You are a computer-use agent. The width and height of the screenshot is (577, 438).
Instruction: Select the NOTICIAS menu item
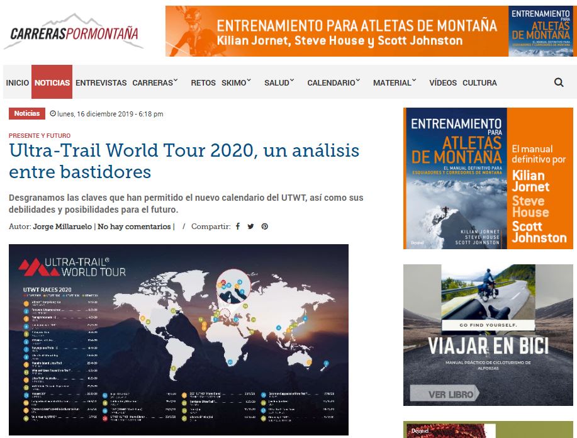52,82
